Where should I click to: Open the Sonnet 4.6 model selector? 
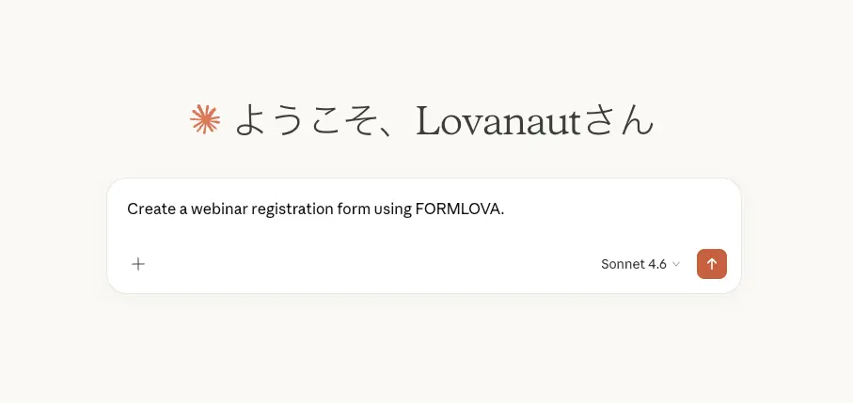click(x=640, y=264)
